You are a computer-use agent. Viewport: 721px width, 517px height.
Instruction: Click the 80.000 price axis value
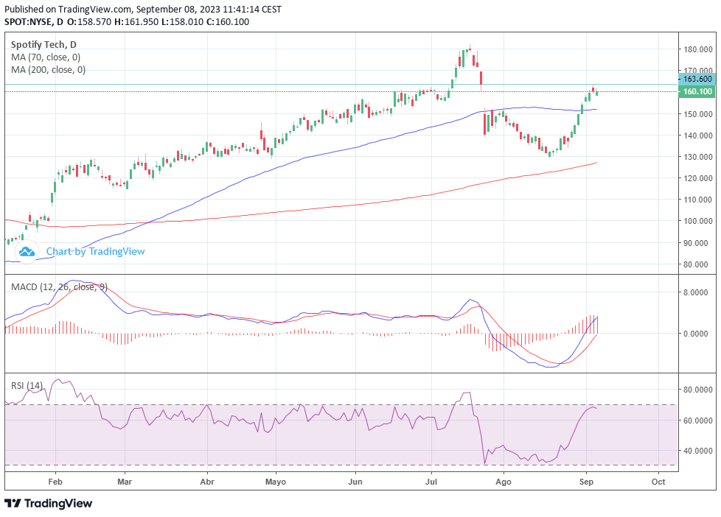[696, 264]
